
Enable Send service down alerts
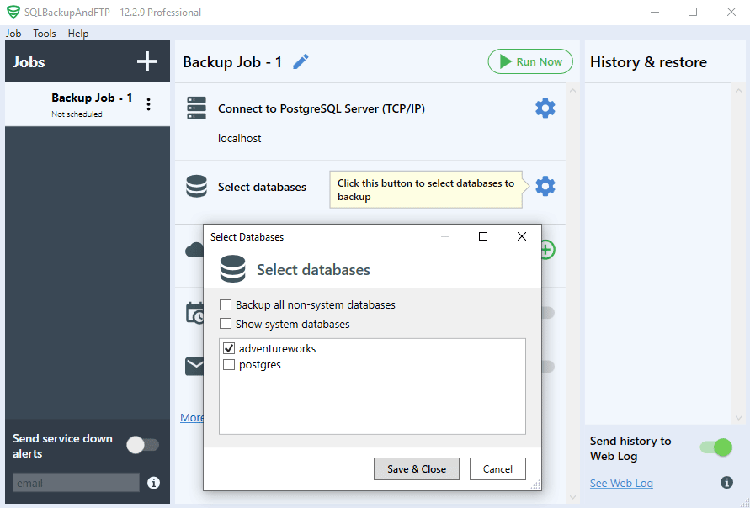[x=142, y=446]
